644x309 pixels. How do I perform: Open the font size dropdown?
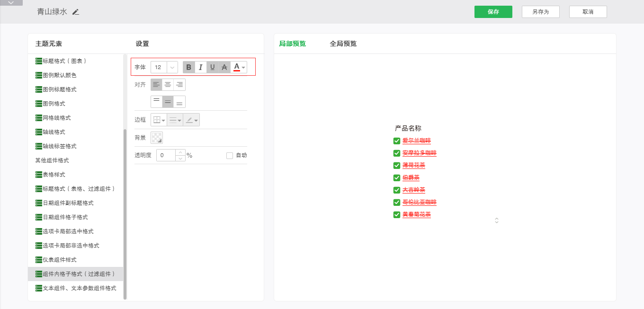(x=172, y=67)
